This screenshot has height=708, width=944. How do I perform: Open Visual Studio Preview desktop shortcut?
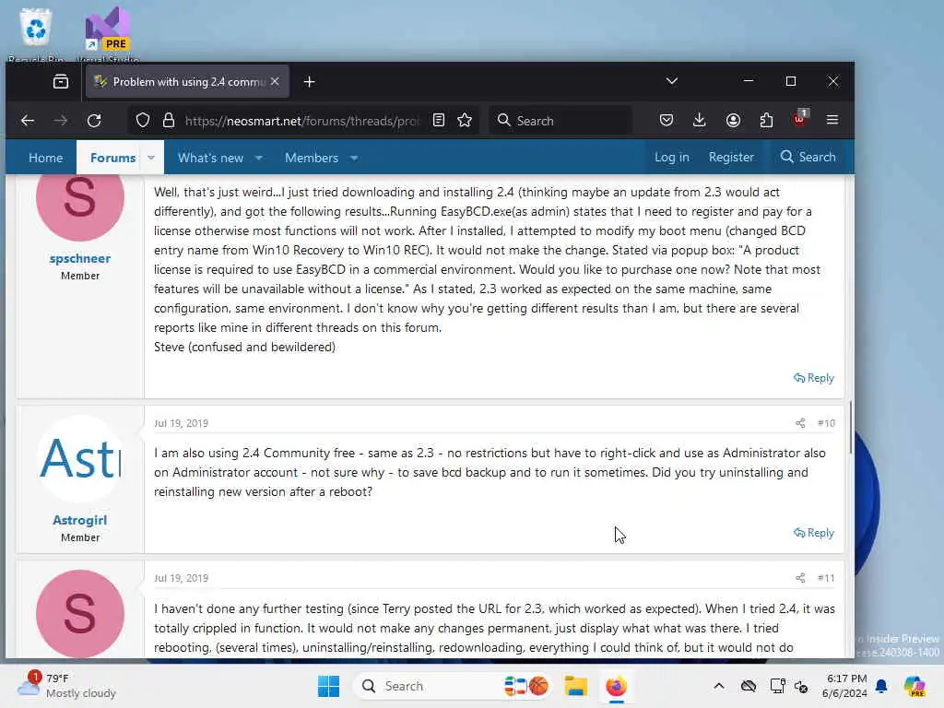[x=108, y=33]
